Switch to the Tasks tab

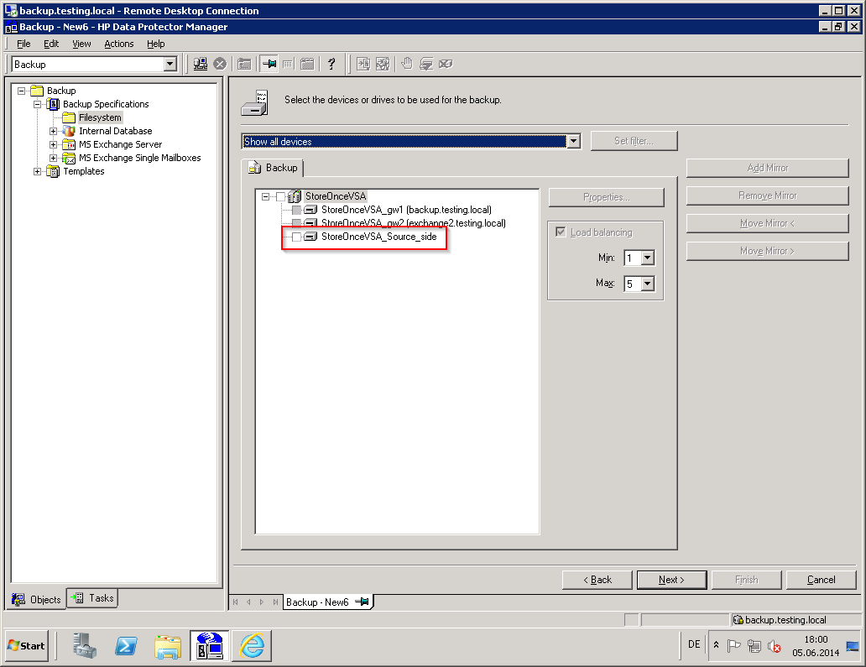(93, 598)
